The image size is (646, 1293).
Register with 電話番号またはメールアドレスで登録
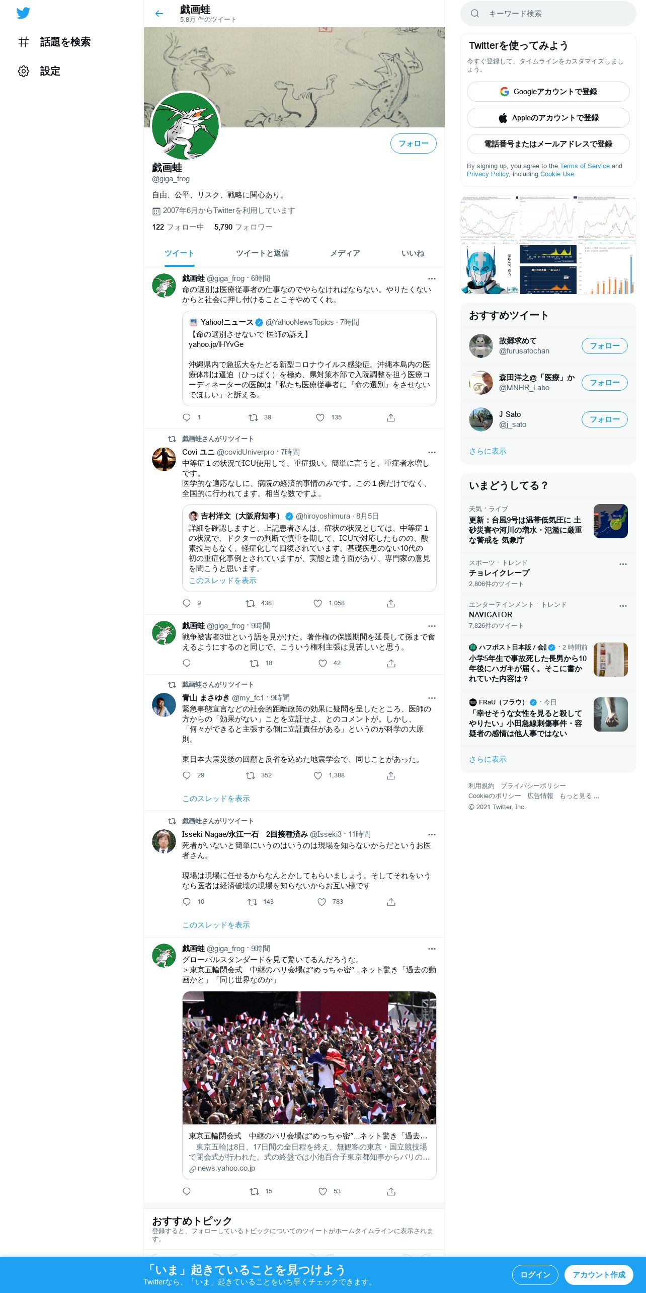tap(548, 144)
